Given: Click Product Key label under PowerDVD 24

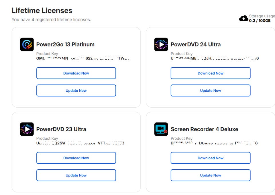Looking at the screenshot, I should [182, 54].
